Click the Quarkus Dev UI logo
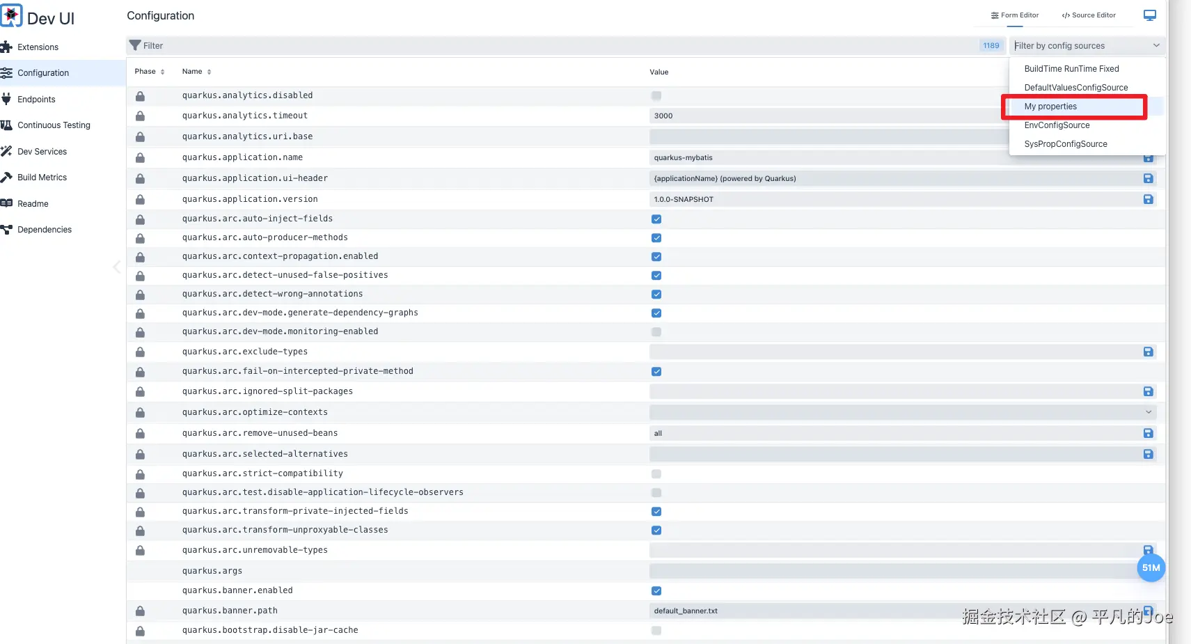This screenshot has width=1191, height=644. tap(11, 15)
